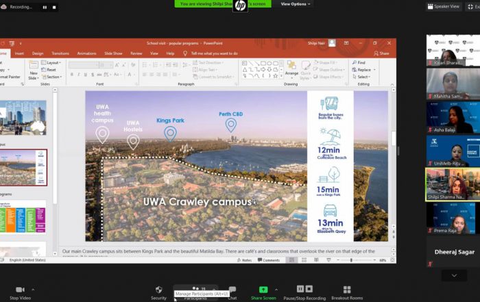The height and width of the screenshot is (302, 480).
Task: Open the View Options dropdown
Action: click(296, 4)
